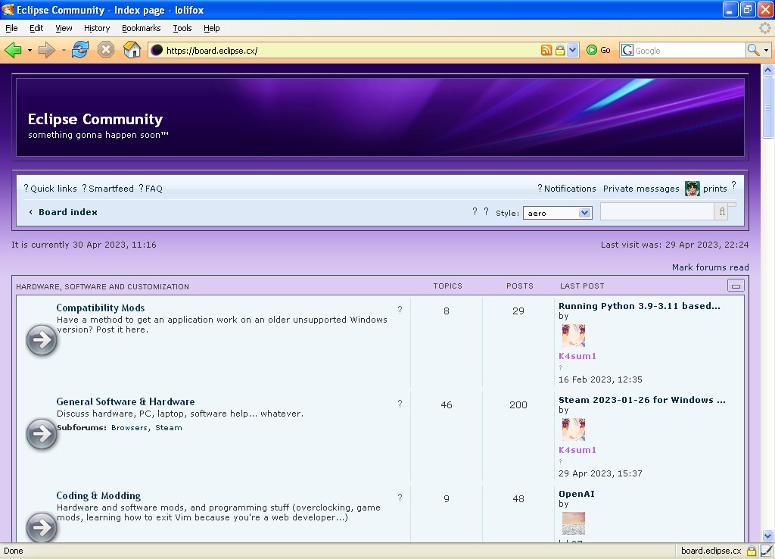Open the Coding & Modding forum link
Image resolution: width=775 pixels, height=559 pixels.
(98, 495)
